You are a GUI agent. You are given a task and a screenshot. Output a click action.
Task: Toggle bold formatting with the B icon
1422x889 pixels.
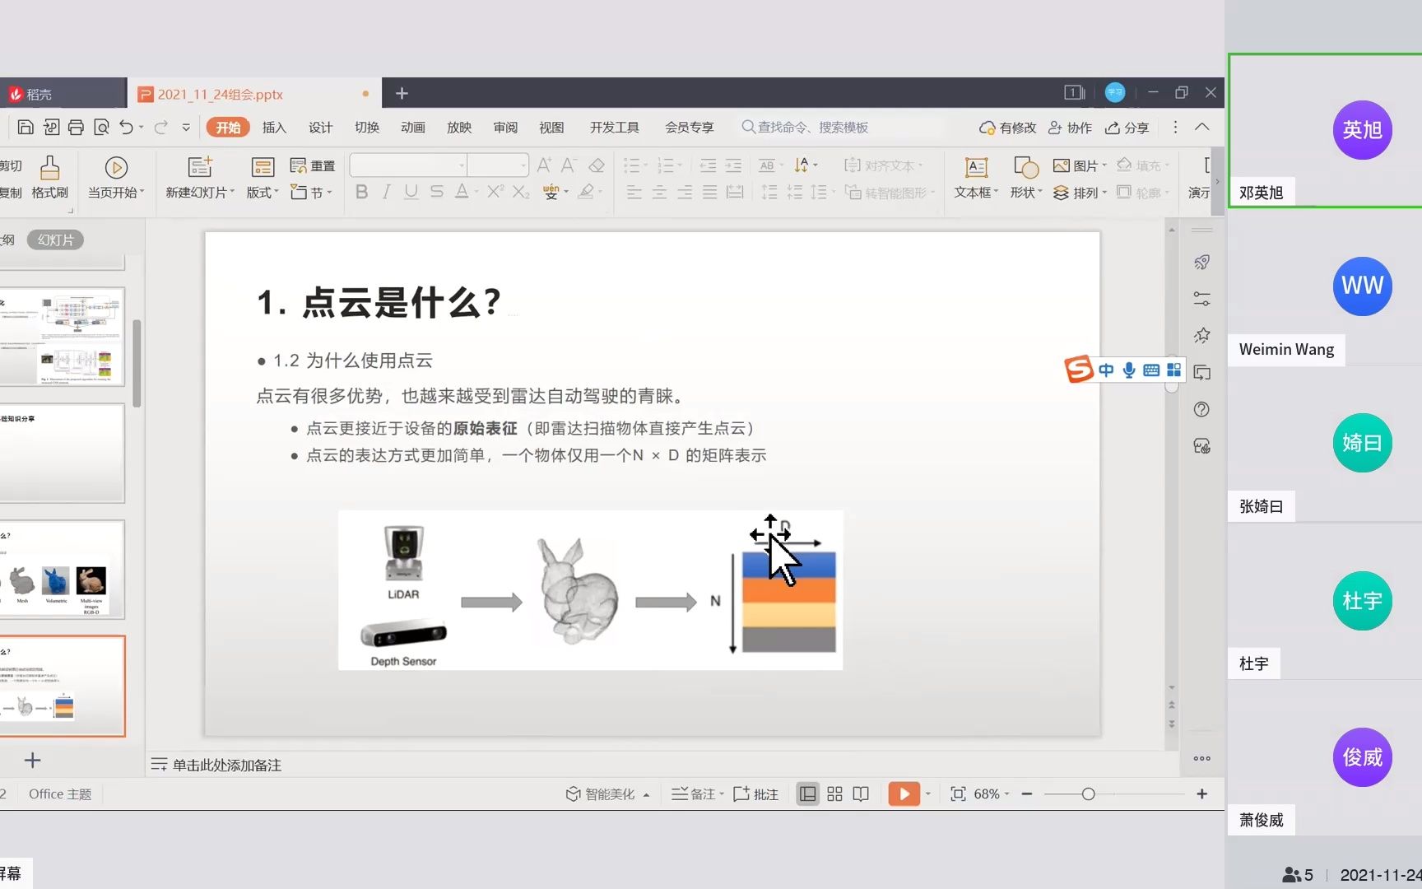point(360,191)
